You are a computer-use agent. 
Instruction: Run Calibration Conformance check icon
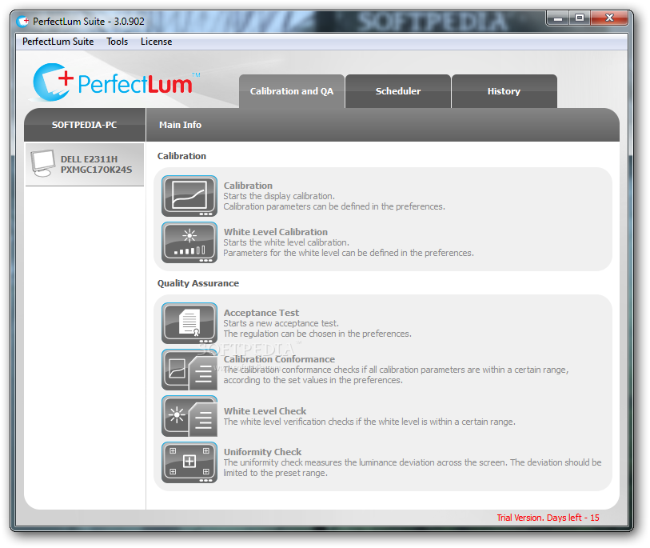tap(189, 370)
